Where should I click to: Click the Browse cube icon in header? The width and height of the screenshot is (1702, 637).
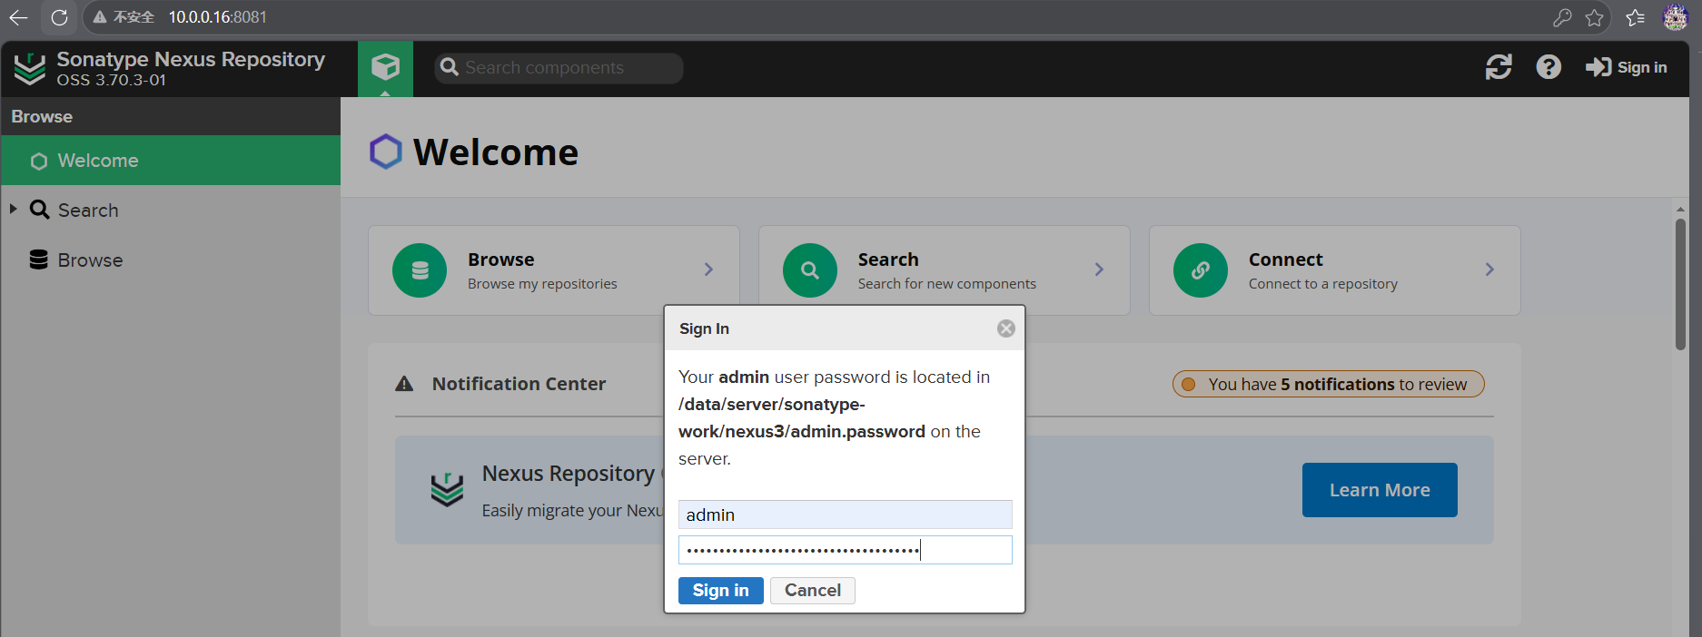pyautogui.click(x=385, y=67)
